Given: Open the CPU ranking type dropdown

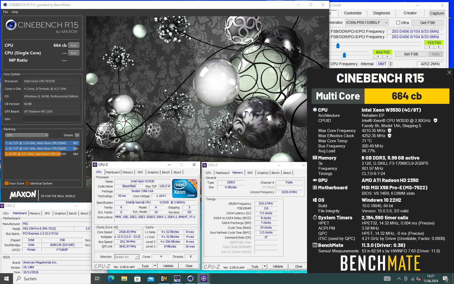Looking at the screenshot, I should (x=26, y=135).
